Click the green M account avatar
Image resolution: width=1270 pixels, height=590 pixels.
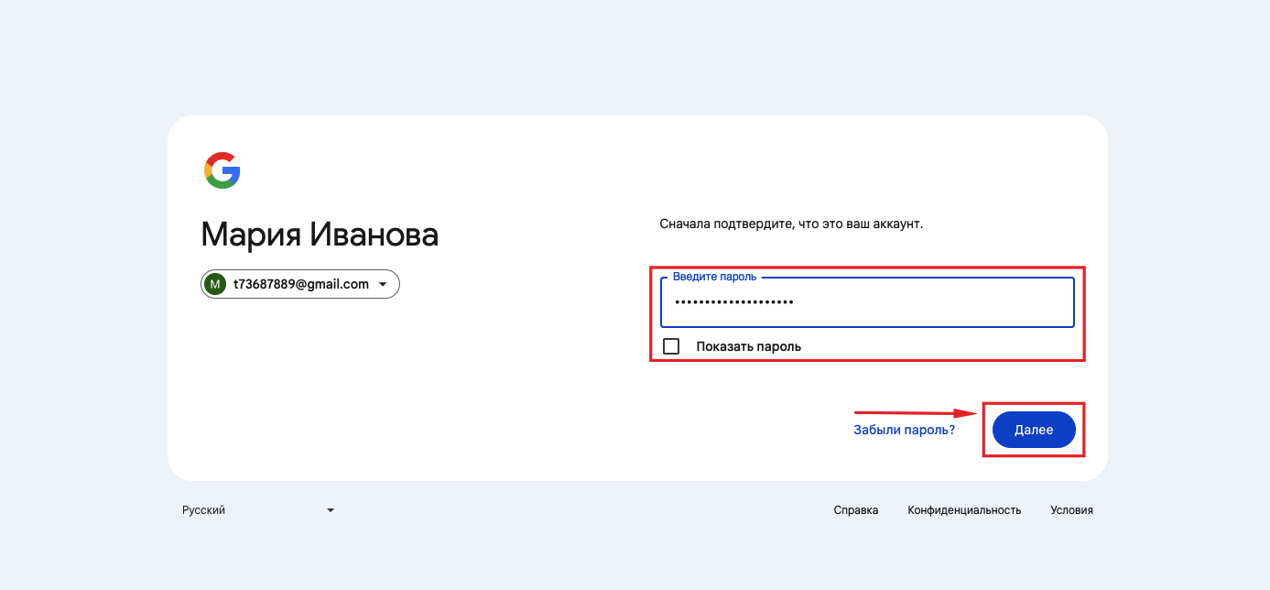coord(215,284)
